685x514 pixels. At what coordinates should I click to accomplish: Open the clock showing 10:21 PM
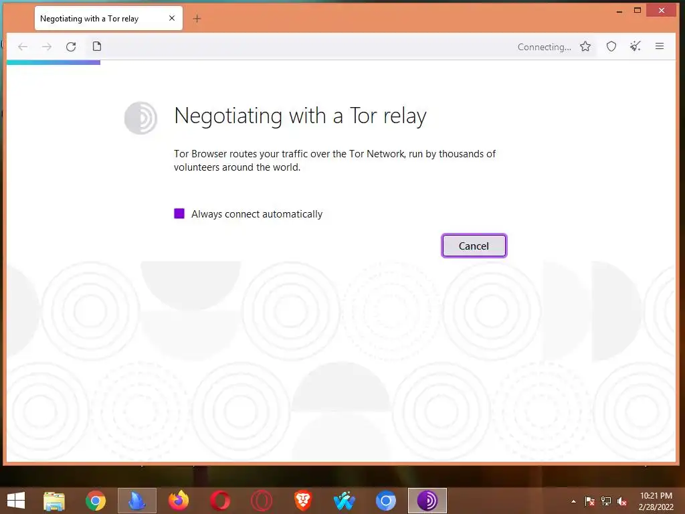coord(656,501)
